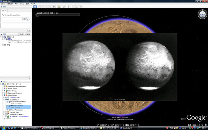Uncheck the Featured Satellite Images layer
The width and height of the screenshot is (208, 130).
[5, 86]
